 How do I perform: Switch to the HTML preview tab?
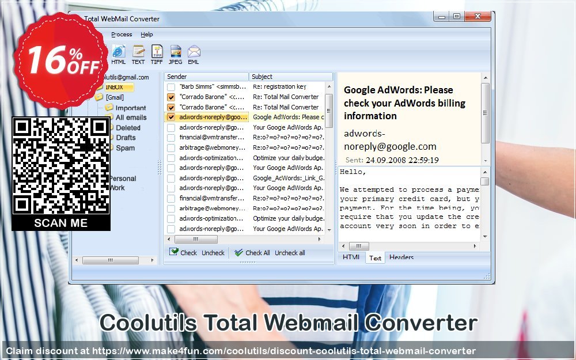[351, 257]
